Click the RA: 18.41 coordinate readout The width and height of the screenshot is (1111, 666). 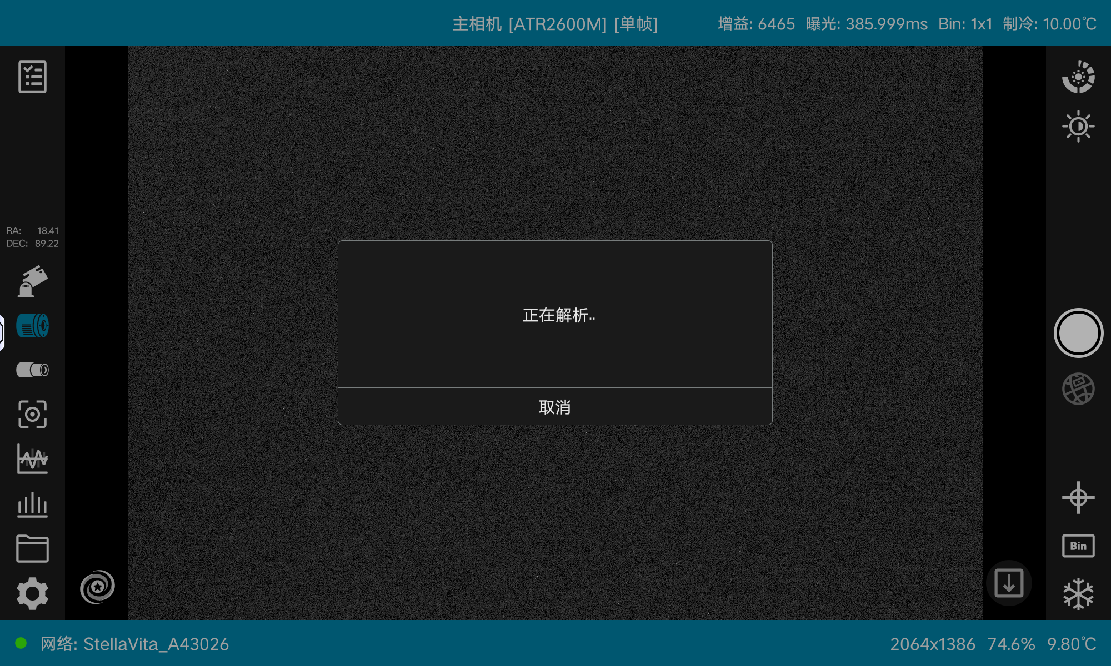click(x=32, y=230)
